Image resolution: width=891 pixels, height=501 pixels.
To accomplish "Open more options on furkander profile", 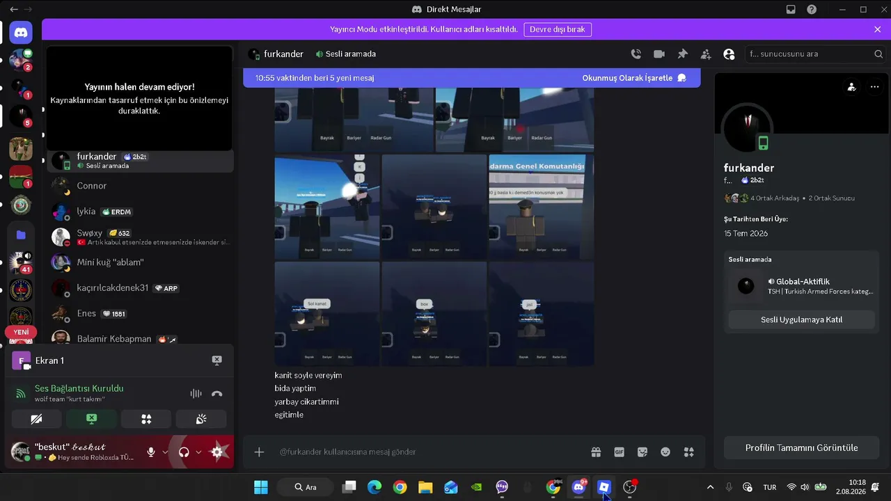I will 874,87.
